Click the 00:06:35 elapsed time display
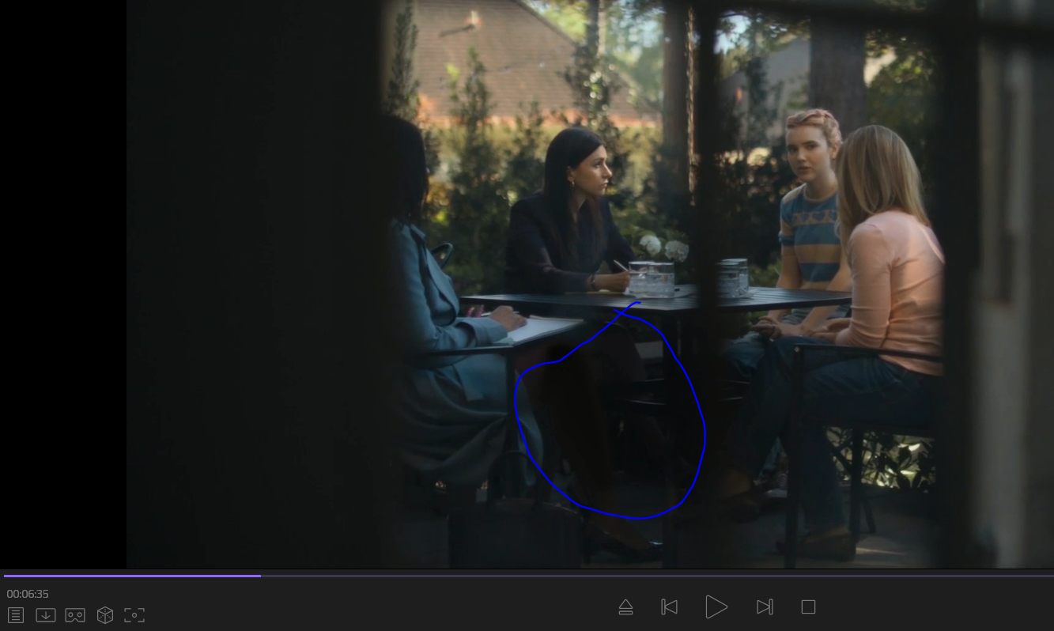The height and width of the screenshot is (631, 1054). 28,594
